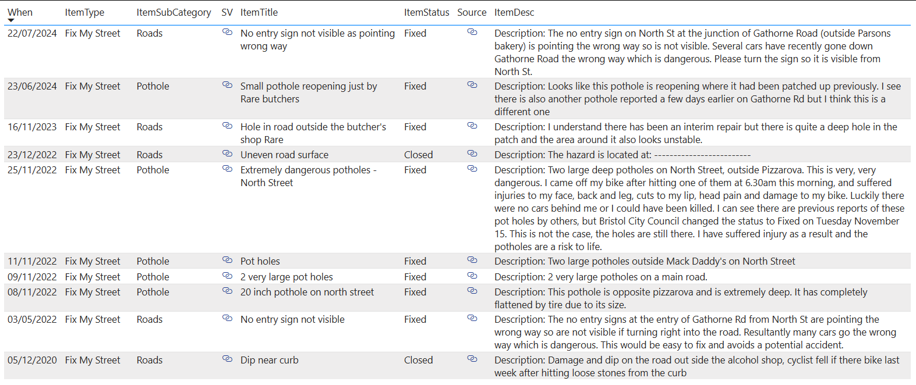Click the ItemTitle column header
This screenshot has width=916, height=385.
(259, 12)
